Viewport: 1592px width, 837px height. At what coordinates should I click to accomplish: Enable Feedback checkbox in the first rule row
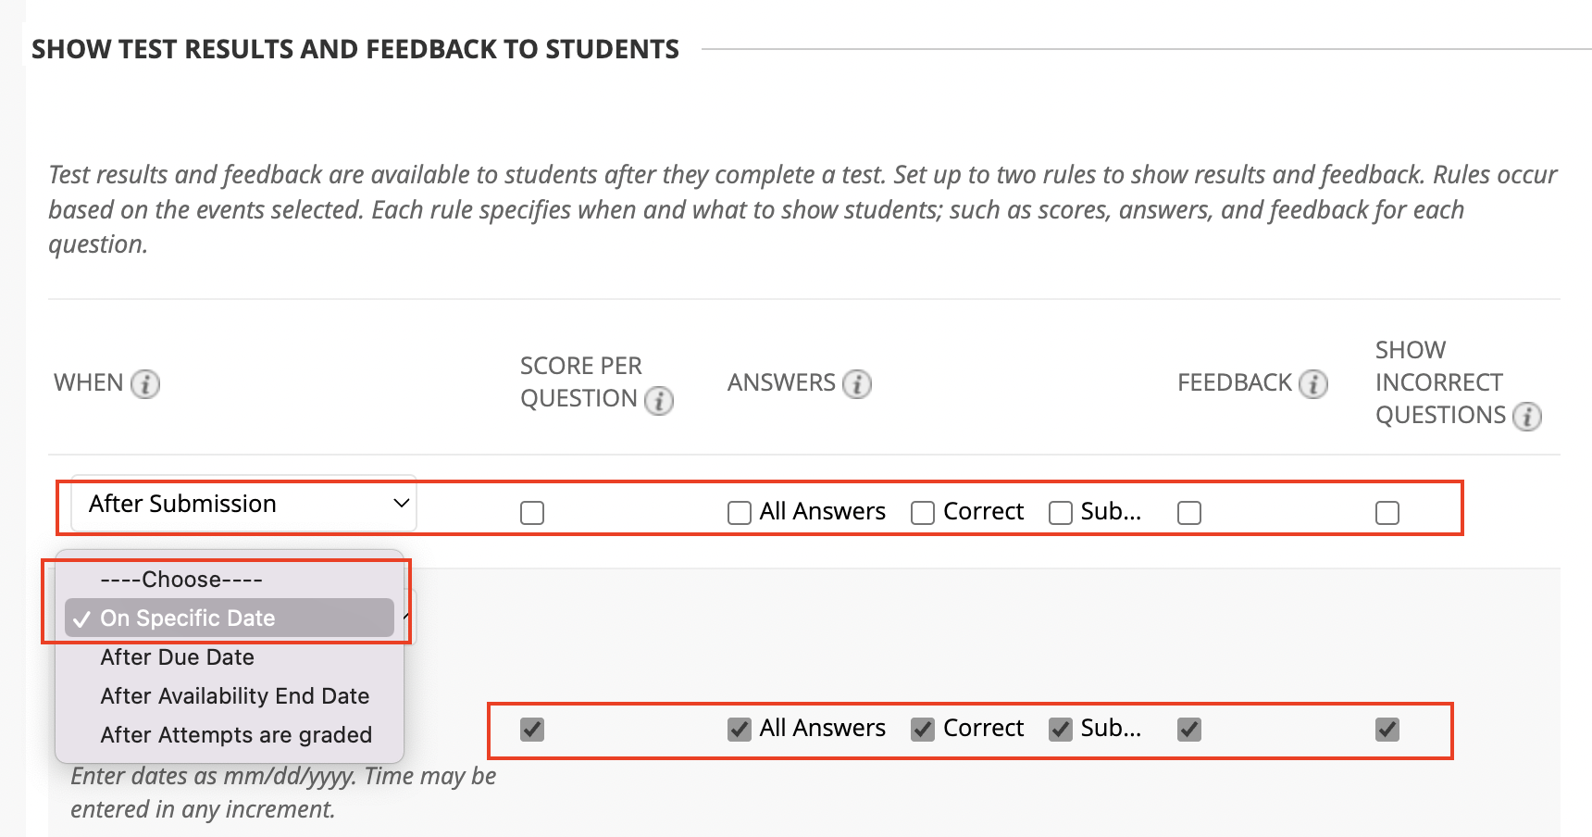coord(1189,513)
